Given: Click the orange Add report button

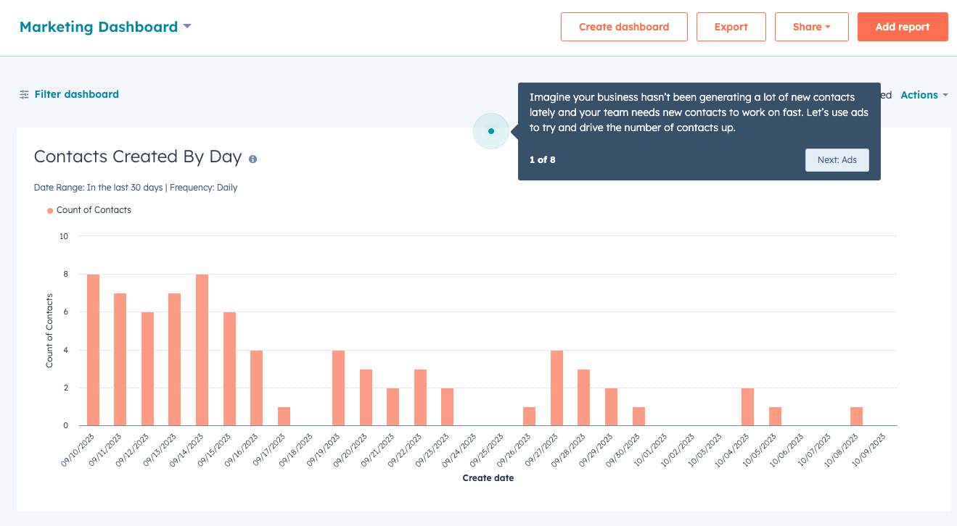Looking at the screenshot, I should tap(902, 27).
